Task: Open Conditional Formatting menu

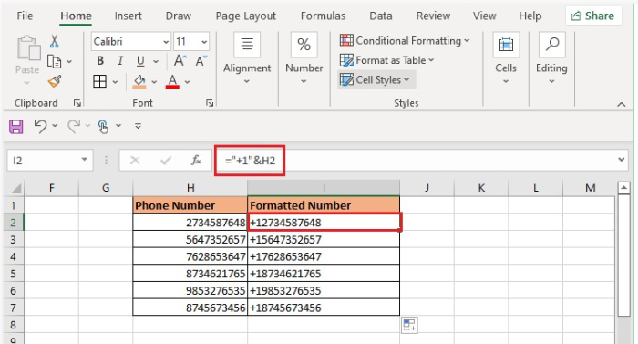Action: tap(405, 41)
